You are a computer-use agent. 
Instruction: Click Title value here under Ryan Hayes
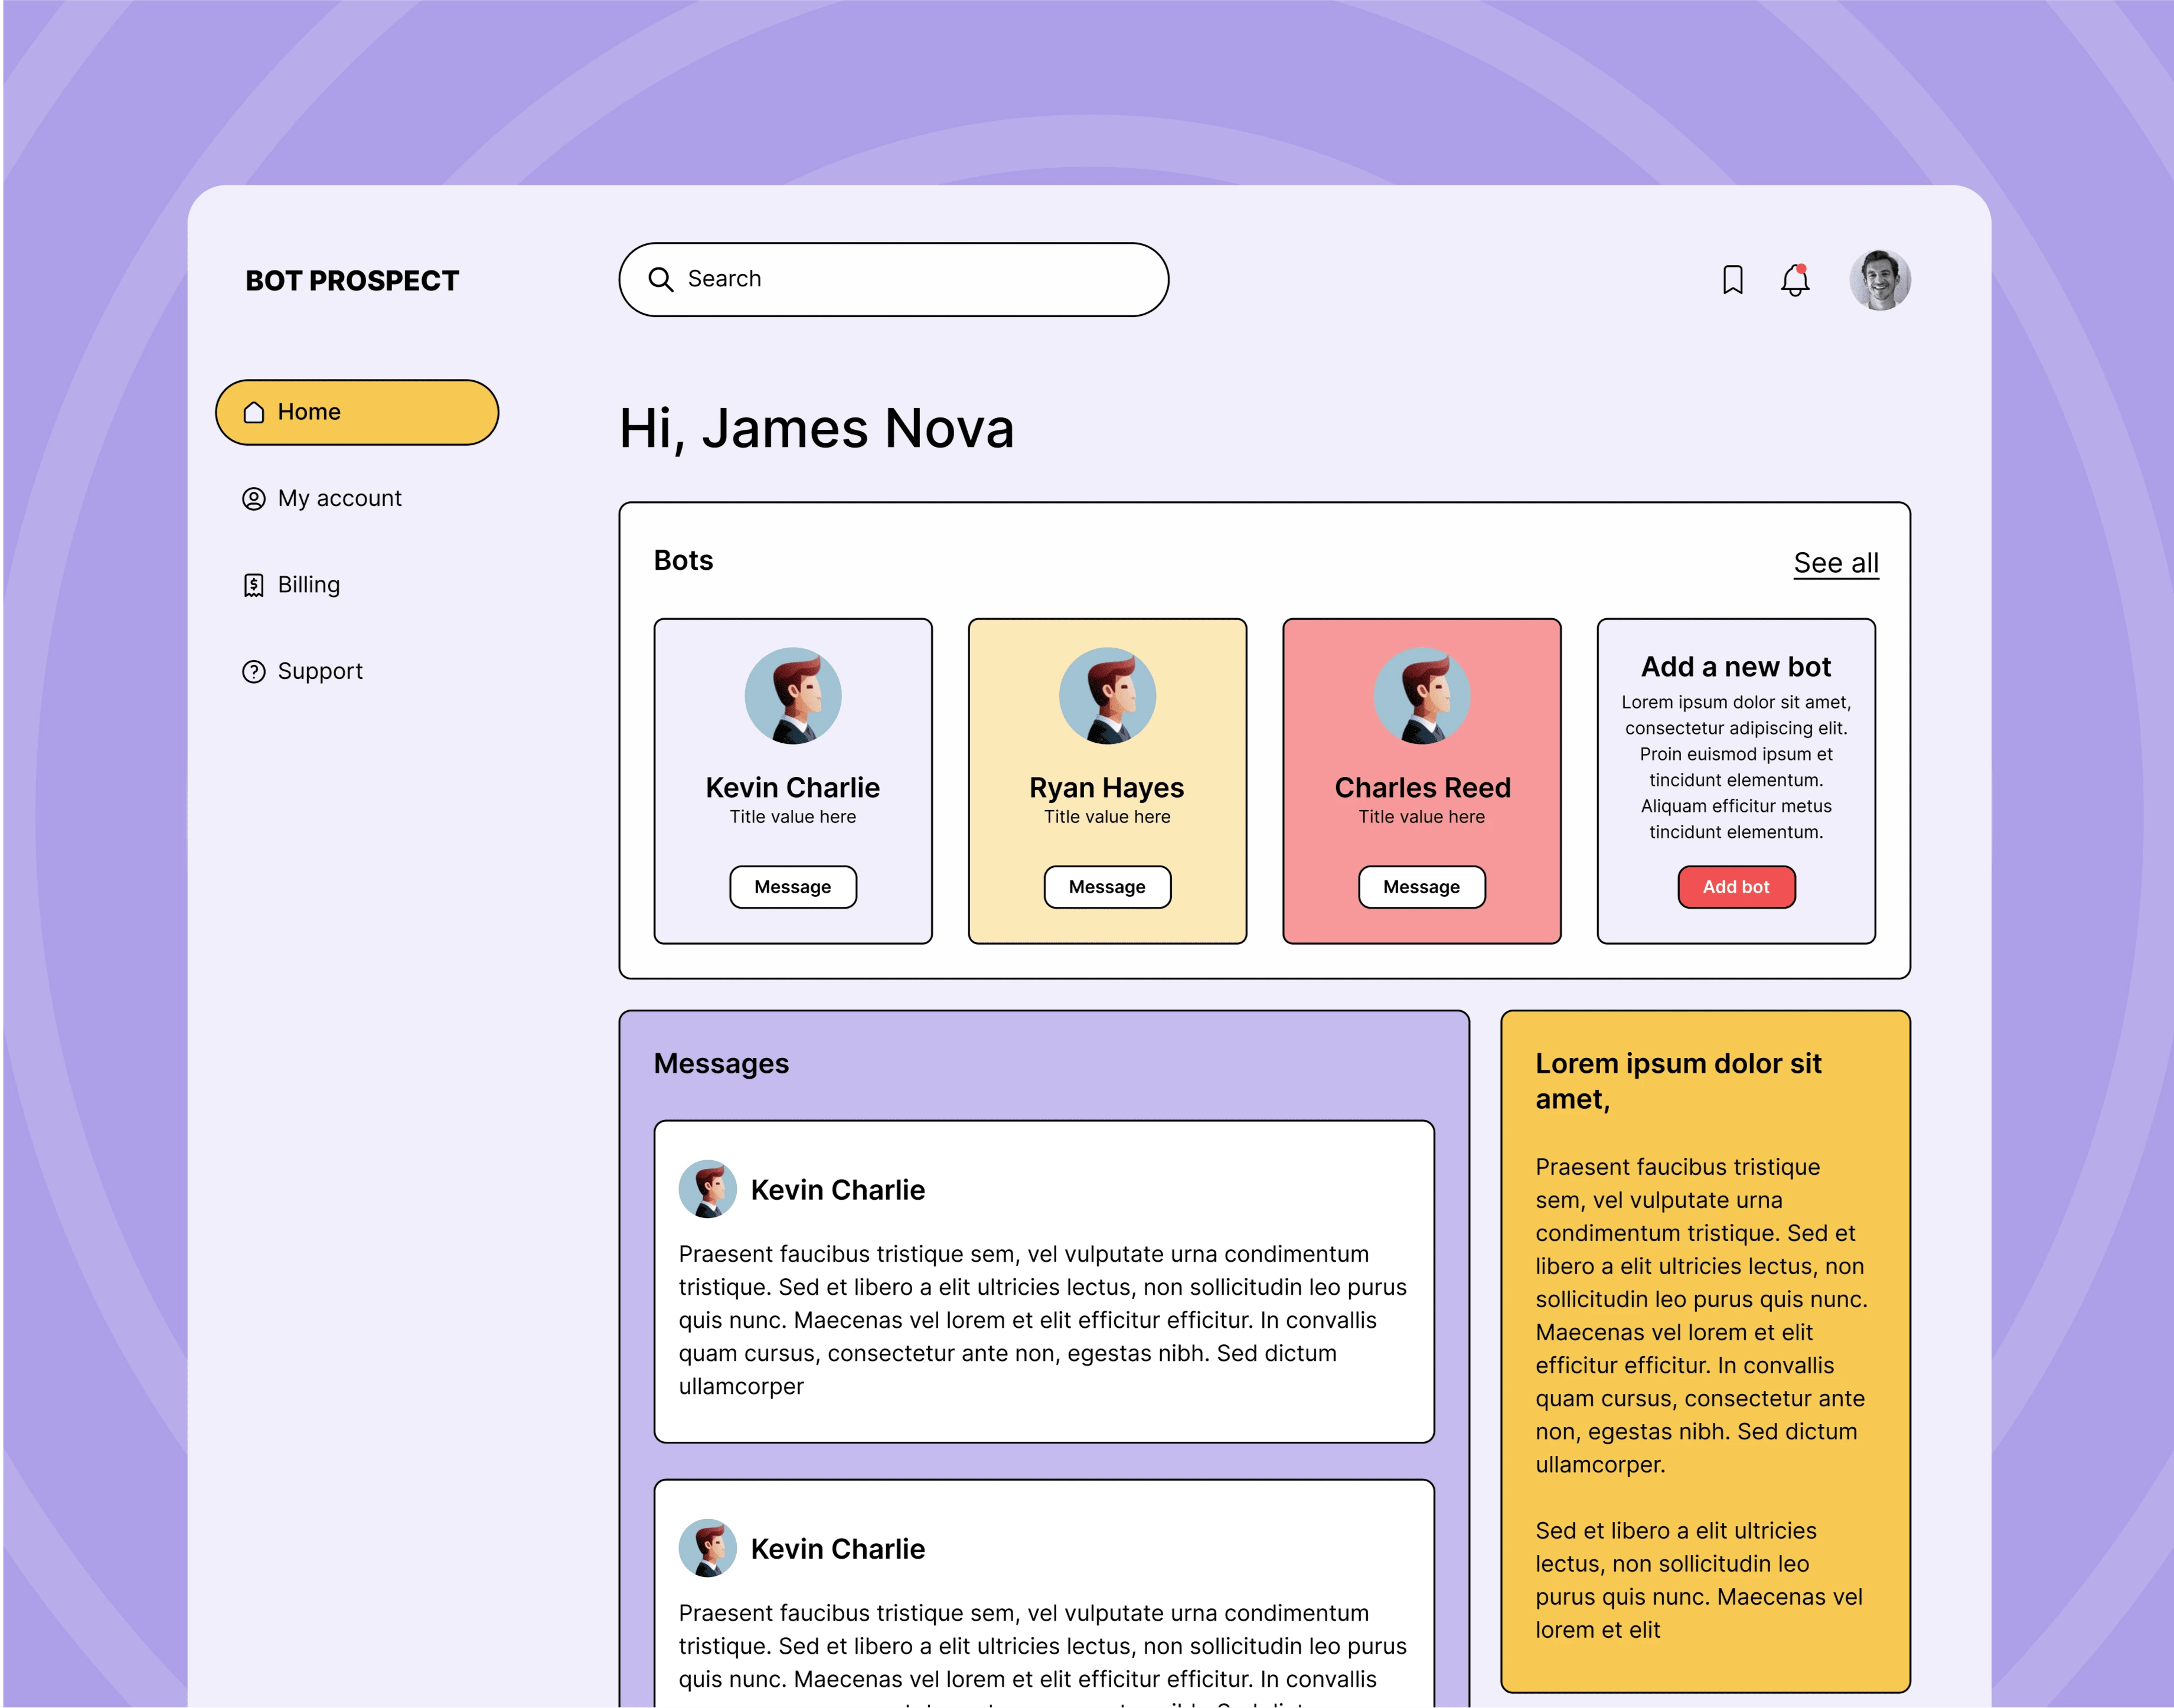pyautogui.click(x=1107, y=817)
